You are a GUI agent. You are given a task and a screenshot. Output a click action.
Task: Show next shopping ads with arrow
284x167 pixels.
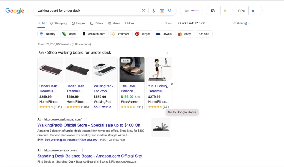[172, 84]
